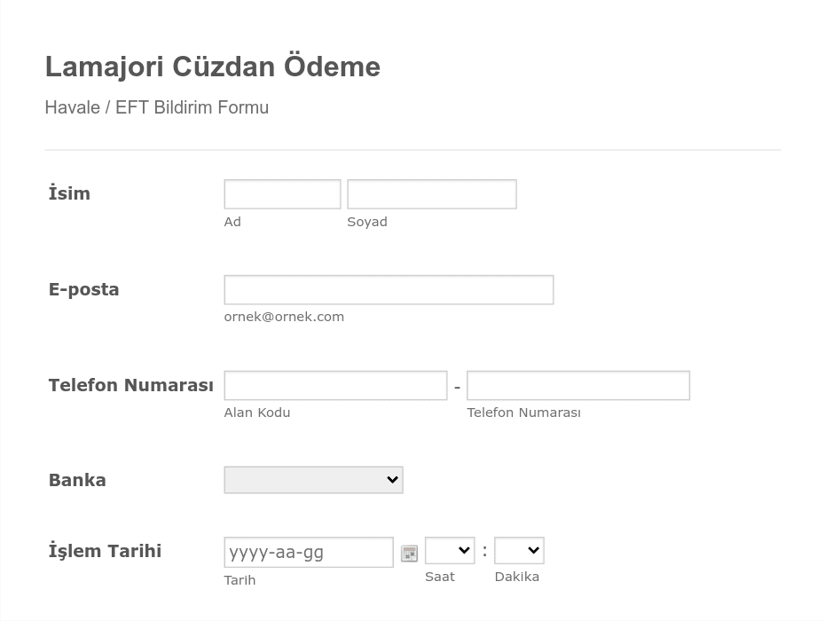Open the Dakika minute dropdown
This screenshot has width=825, height=621.
click(x=519, y=551)
